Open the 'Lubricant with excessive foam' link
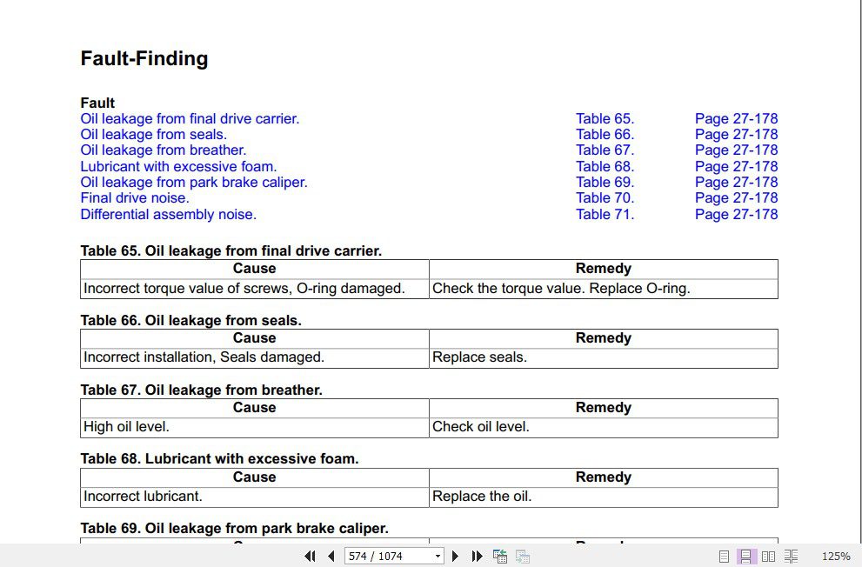 click(x=178, y=166)
